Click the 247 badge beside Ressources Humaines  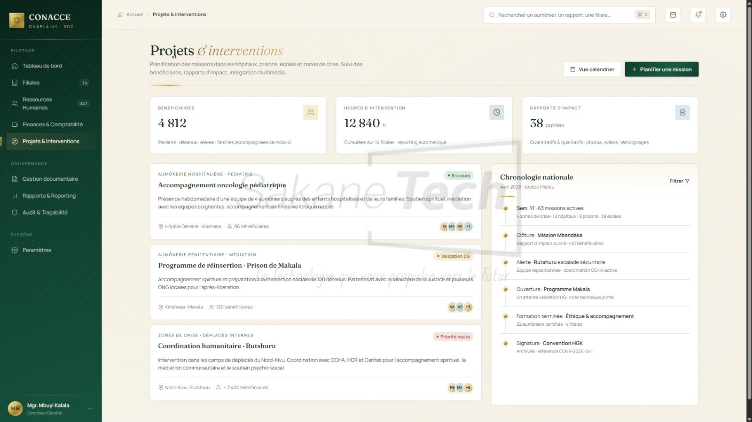pyautogui.click(x=83, y=104)
